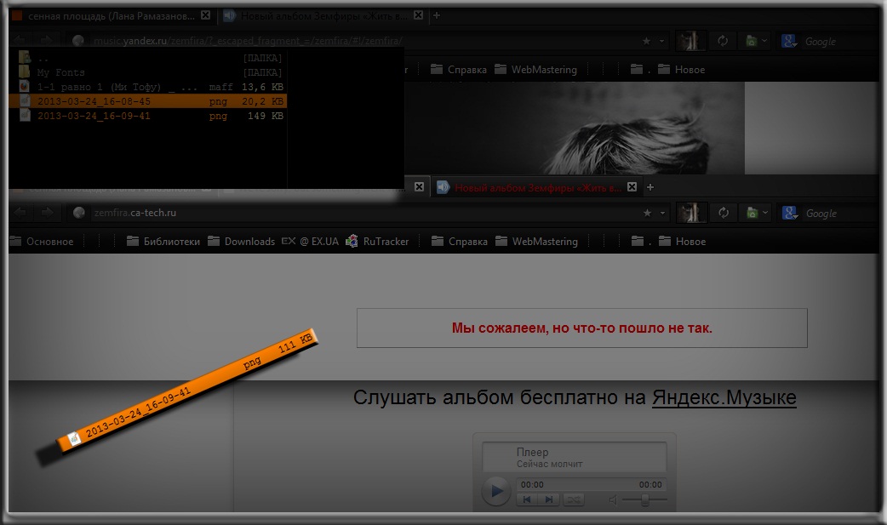Open bookmark dropdown beside star in lower window
The width and height of the screenshot is (887, 525).
tap(661, 214)
